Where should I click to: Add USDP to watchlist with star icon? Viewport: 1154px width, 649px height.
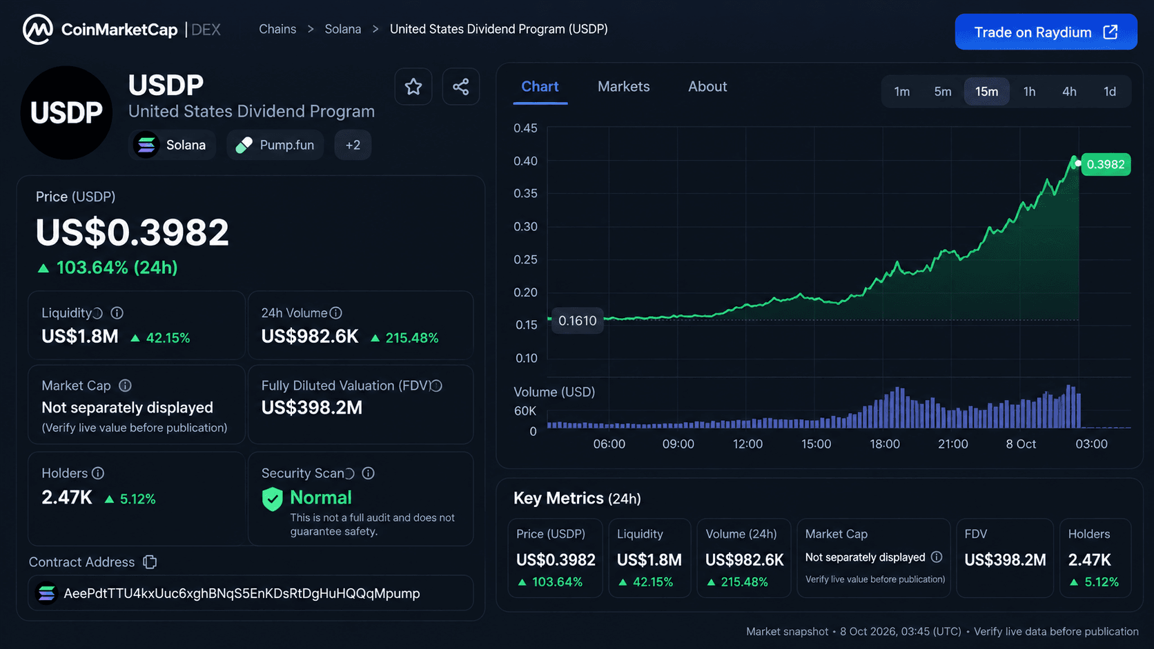pyautogui.click(x=413, y=87)
